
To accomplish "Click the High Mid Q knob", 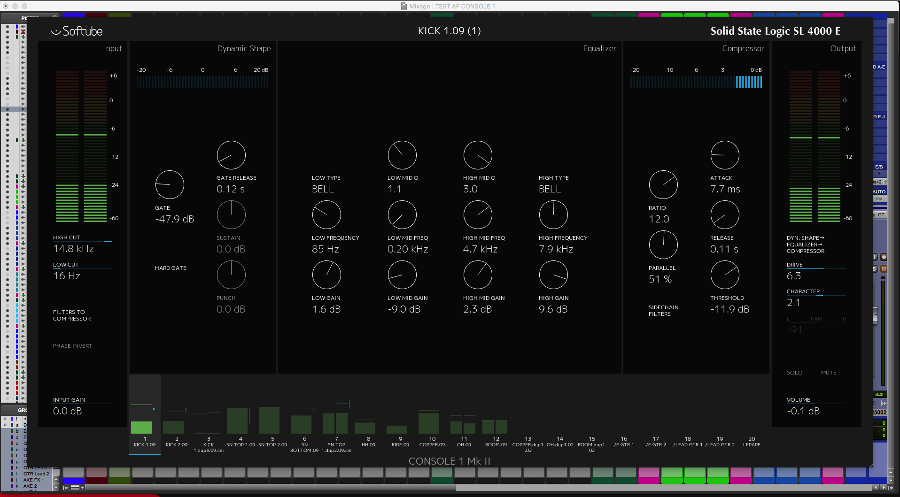I will (x=478, y=155).
